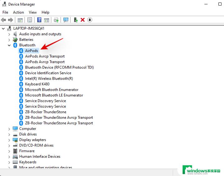Screen dimensions: 224x176
Task: Click the DVD/CD-ROM drives icon
Action: [15, 145]
